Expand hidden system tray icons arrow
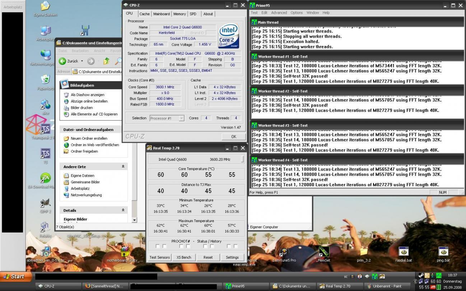The width and height of the screenshot is (466, 291). (416, 282)
